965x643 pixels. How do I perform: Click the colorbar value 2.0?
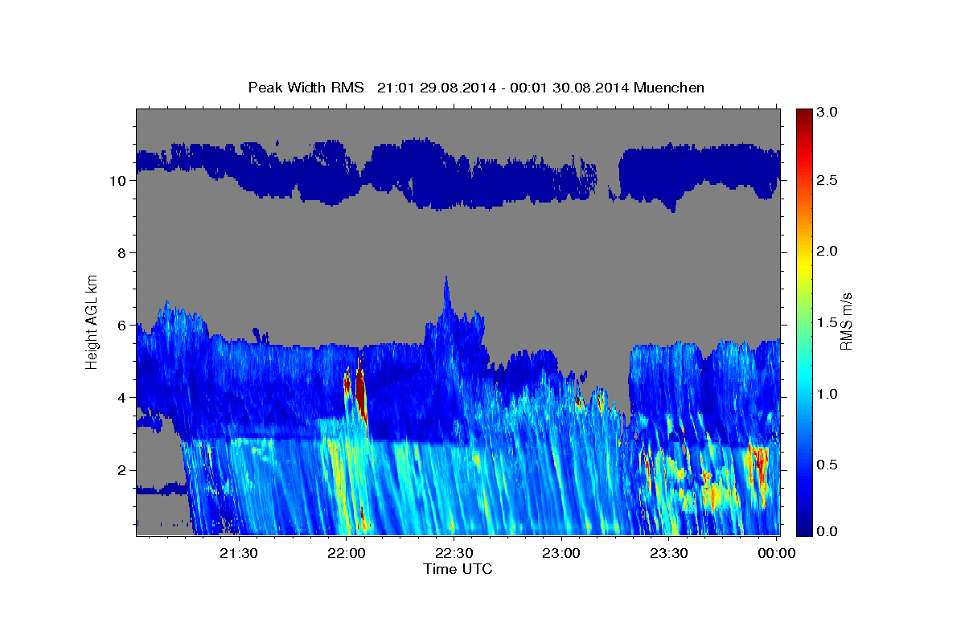pos(828,252)
